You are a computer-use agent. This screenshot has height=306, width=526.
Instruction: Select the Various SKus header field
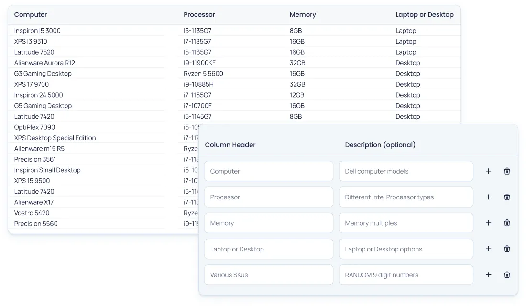pyautogui.click(x=268, y=275)
